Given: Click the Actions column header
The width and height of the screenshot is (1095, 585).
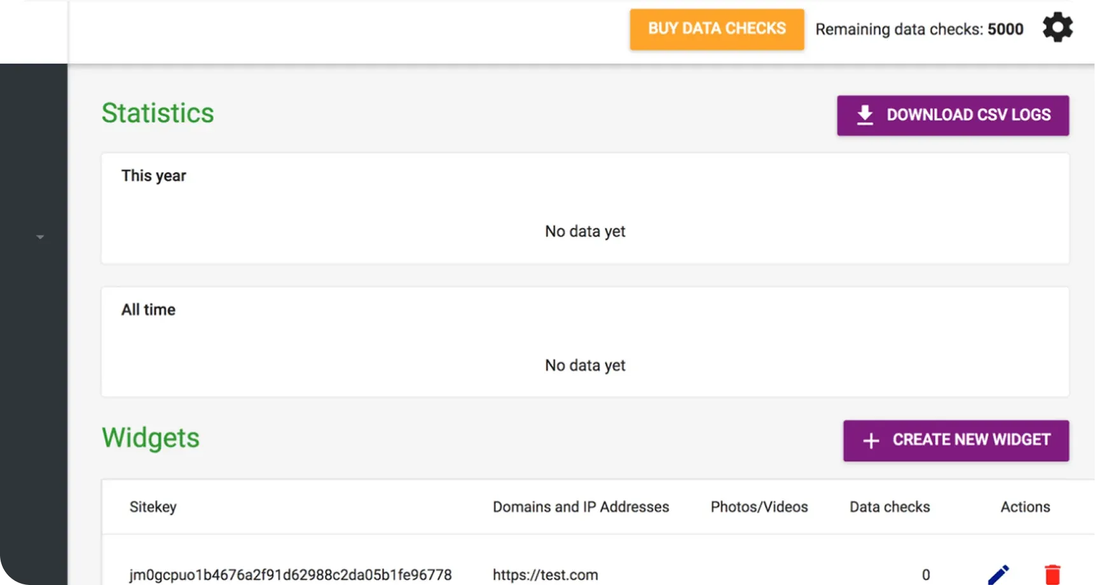Looking at the screenshot, I should (x=1025, y=507).
